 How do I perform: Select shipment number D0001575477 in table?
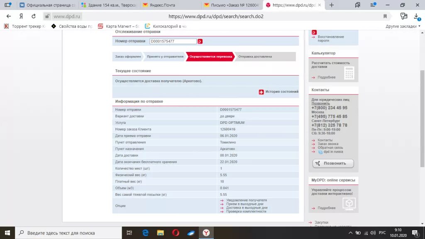(x=231, y=110)
